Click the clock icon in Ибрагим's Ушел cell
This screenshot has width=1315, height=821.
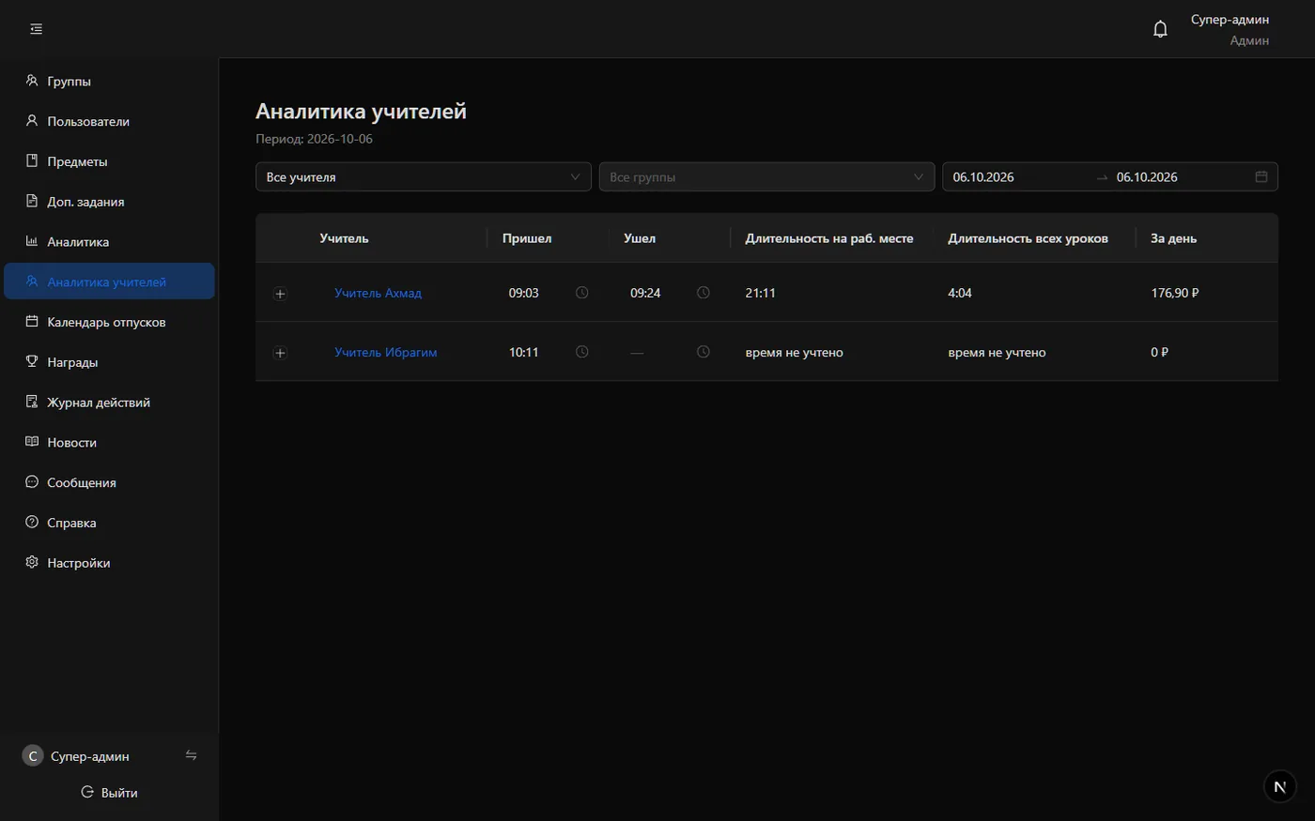(x=703, y=352)
